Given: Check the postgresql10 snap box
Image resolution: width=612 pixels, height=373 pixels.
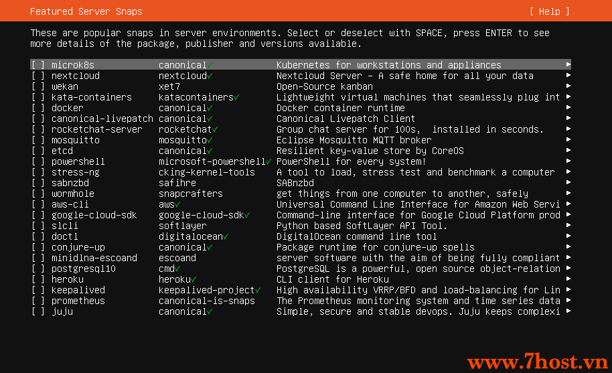Looking at the screenshot, I should pyautogui.click(x=38, y=269).
